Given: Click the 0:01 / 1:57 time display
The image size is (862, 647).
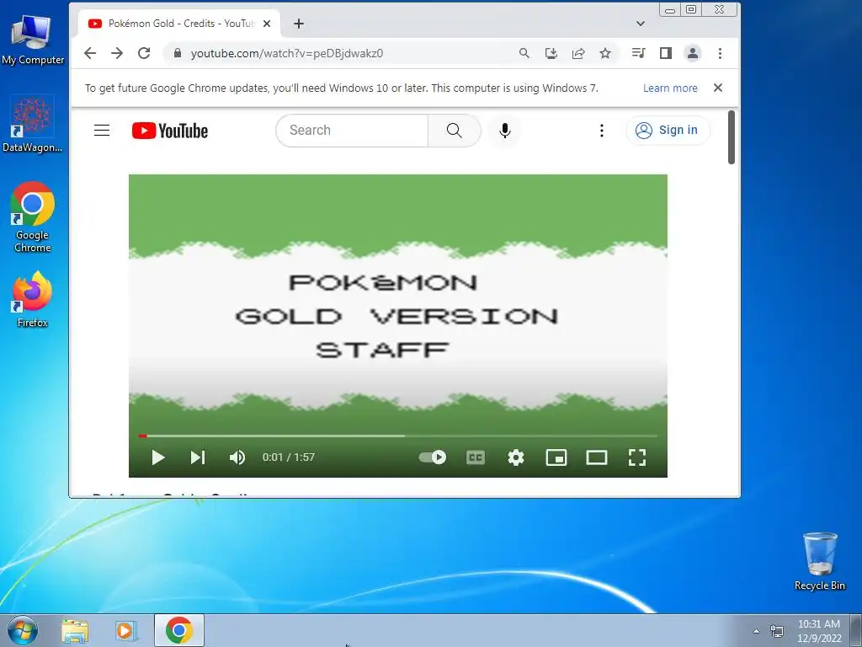Looking at the screenshot, I should (289, 457).
